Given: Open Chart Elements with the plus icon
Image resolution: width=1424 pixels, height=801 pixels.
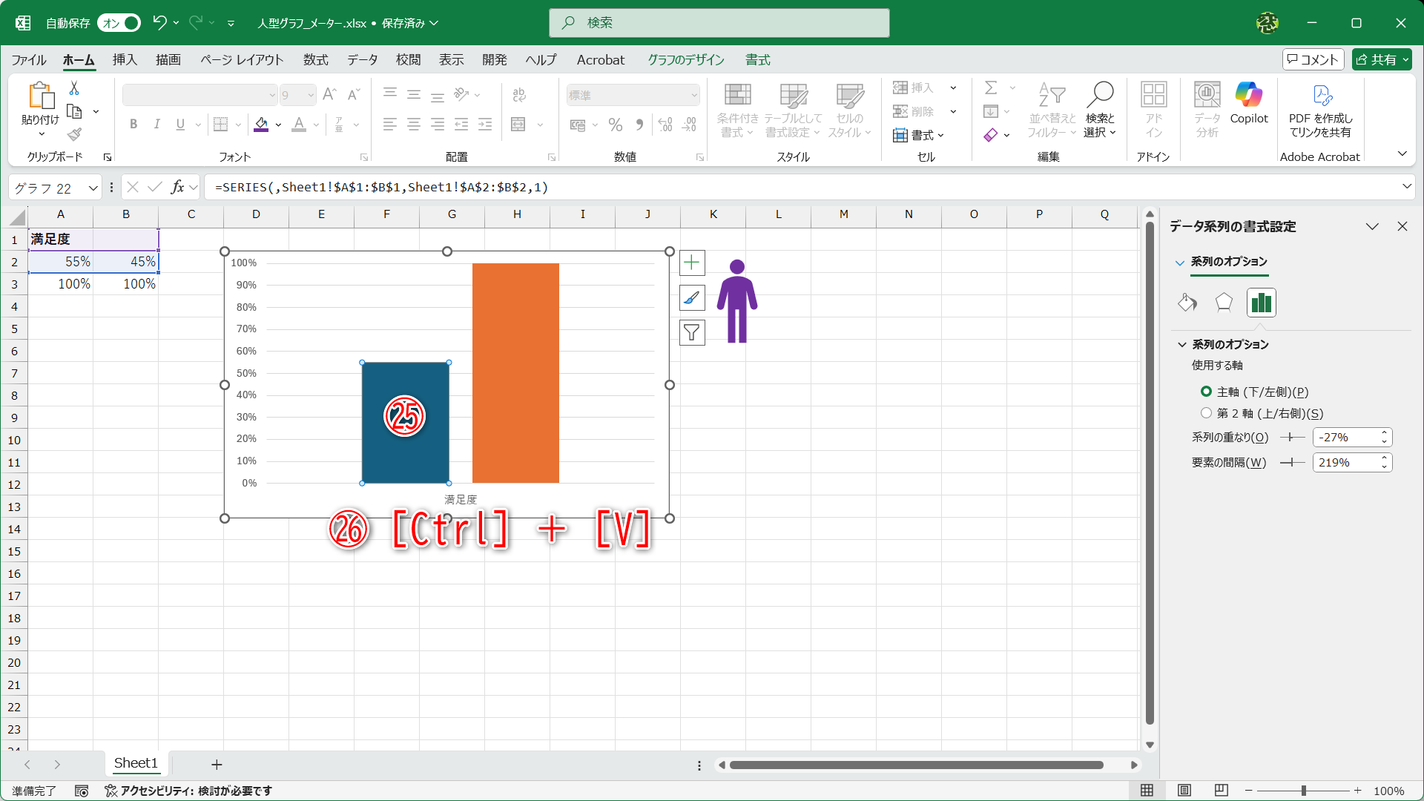Looking at the screenshot, I should tap(692, 262).
